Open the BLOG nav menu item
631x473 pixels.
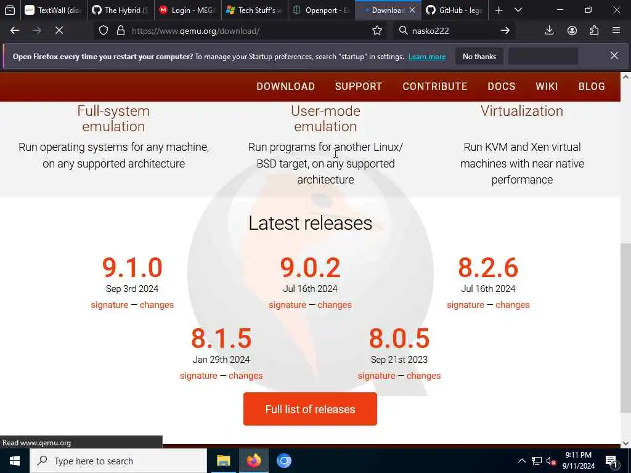[x=592, y=86]
